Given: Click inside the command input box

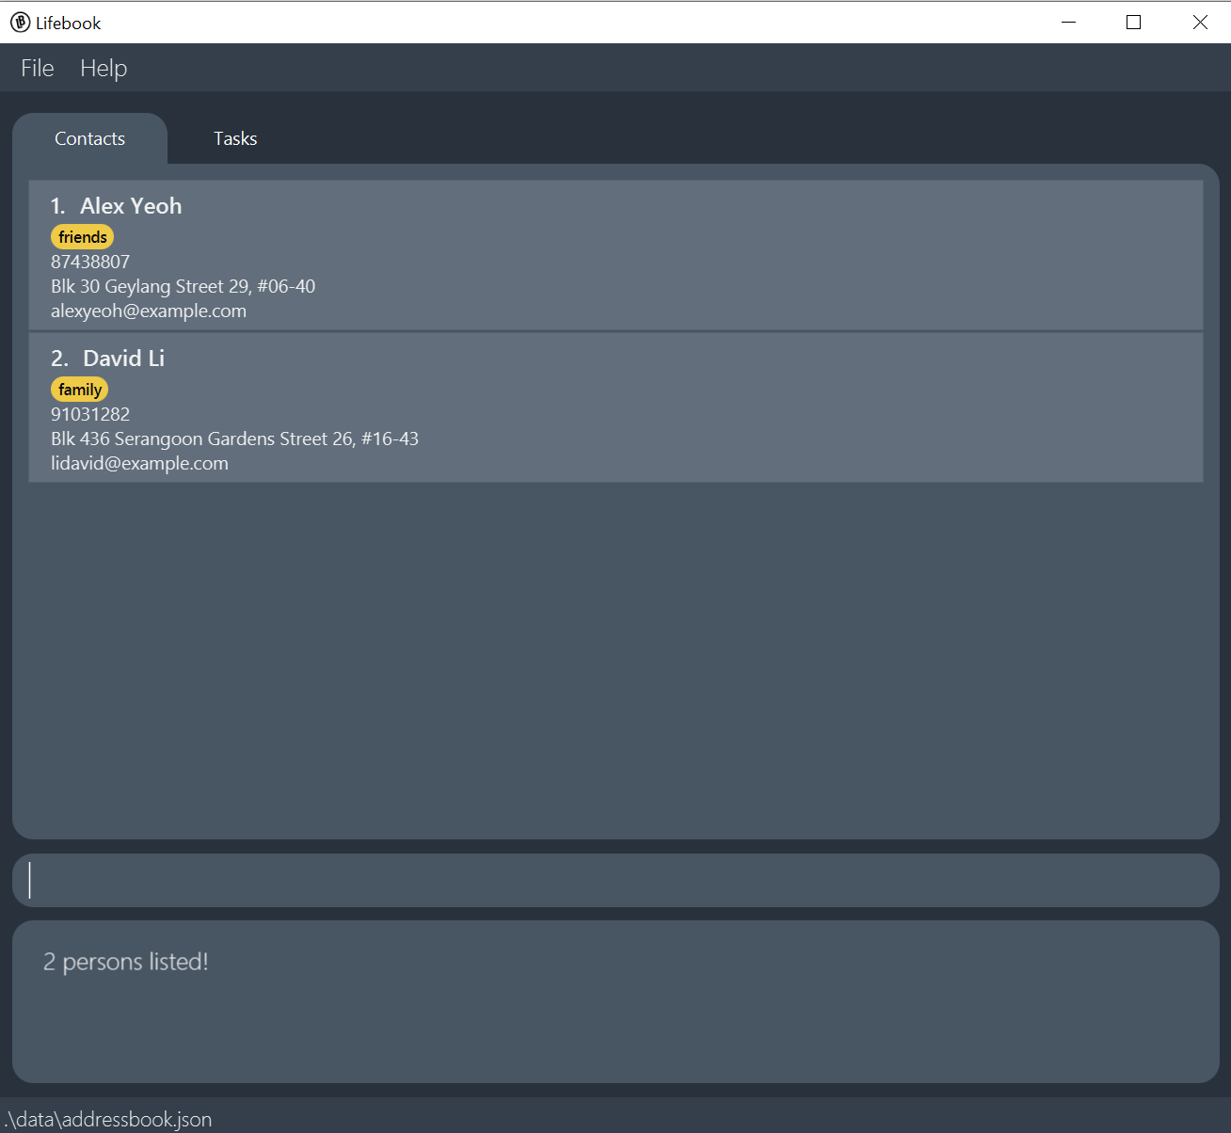Looking at the screenshot, I should click(615, 881).
